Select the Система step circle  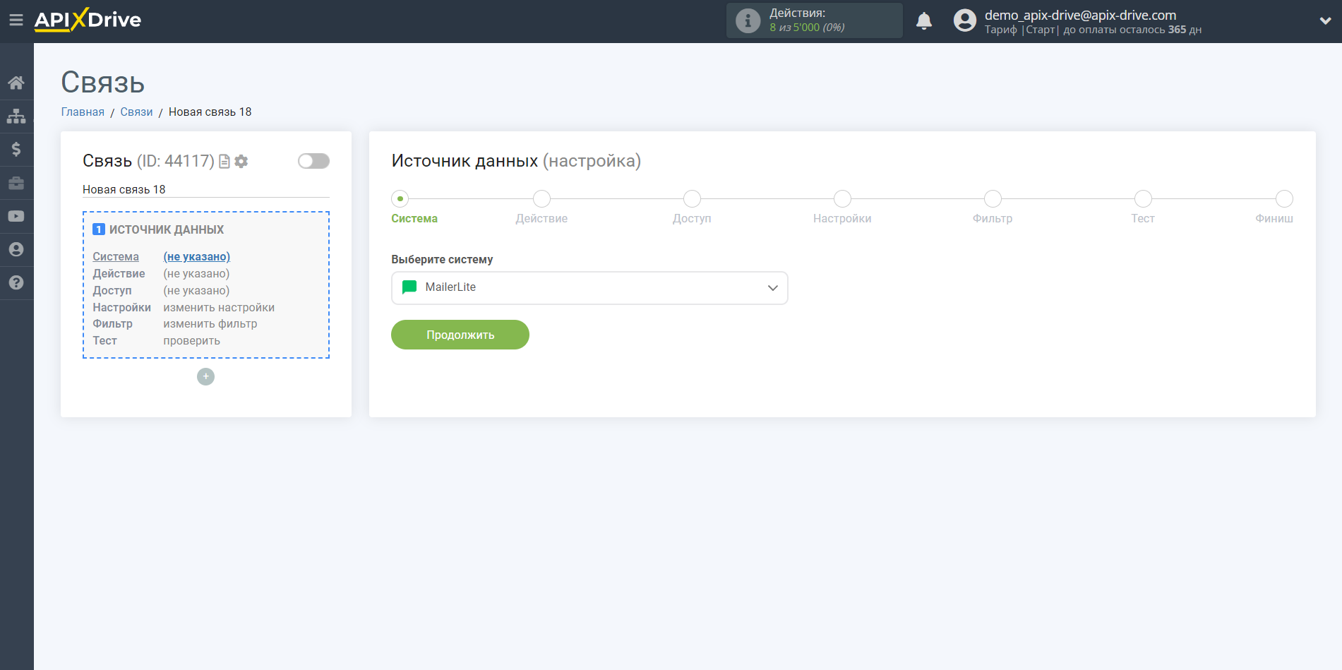[400, 199]
